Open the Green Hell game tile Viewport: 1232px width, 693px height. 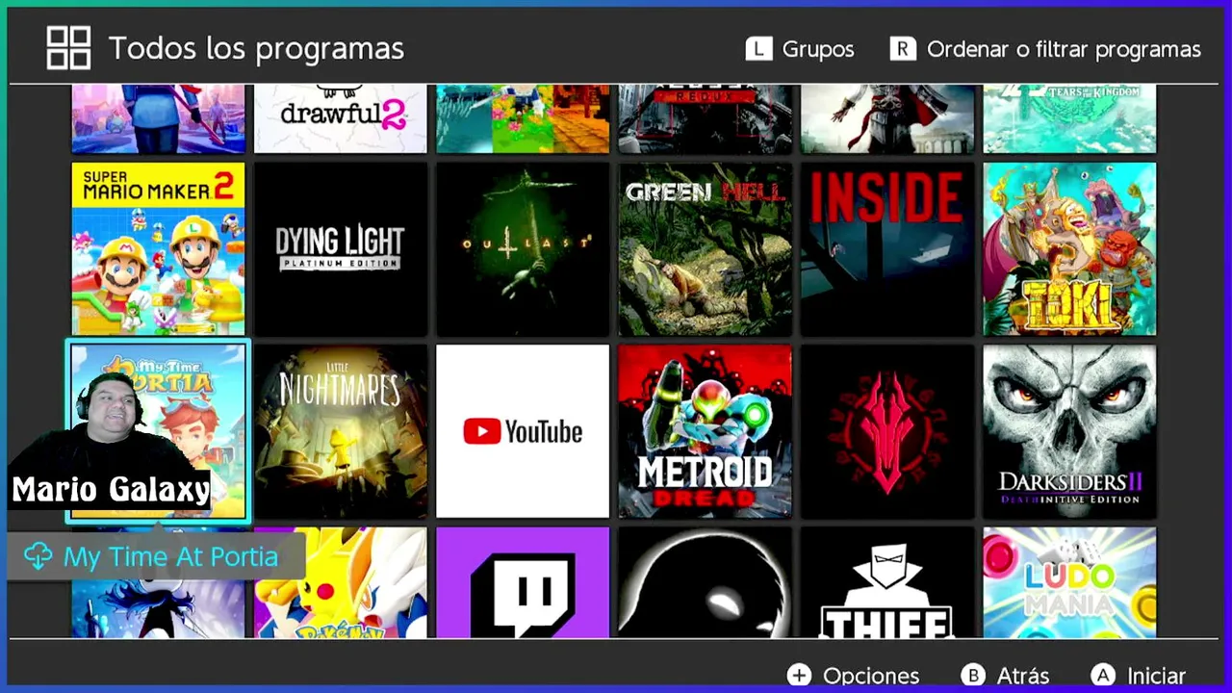pyautogui.click(x=705, y=248)
